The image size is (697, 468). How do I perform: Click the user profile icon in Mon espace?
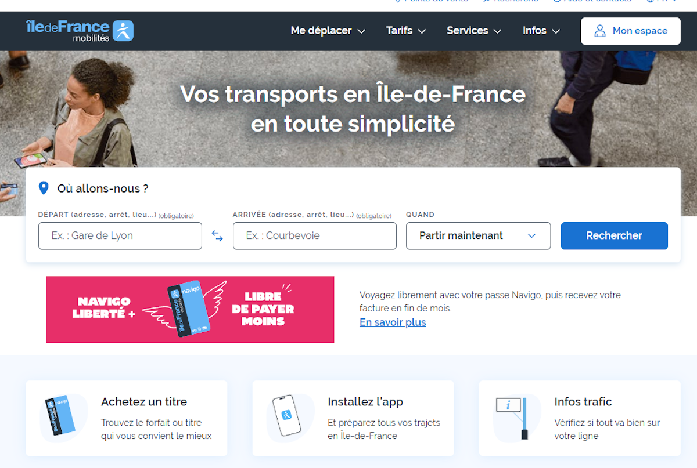[600, 31]
